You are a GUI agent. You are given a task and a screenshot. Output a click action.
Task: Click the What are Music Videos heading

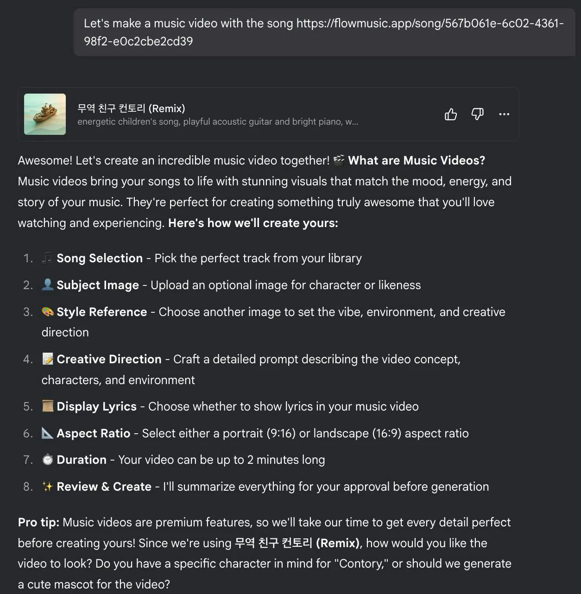click(x=417, y=160)
